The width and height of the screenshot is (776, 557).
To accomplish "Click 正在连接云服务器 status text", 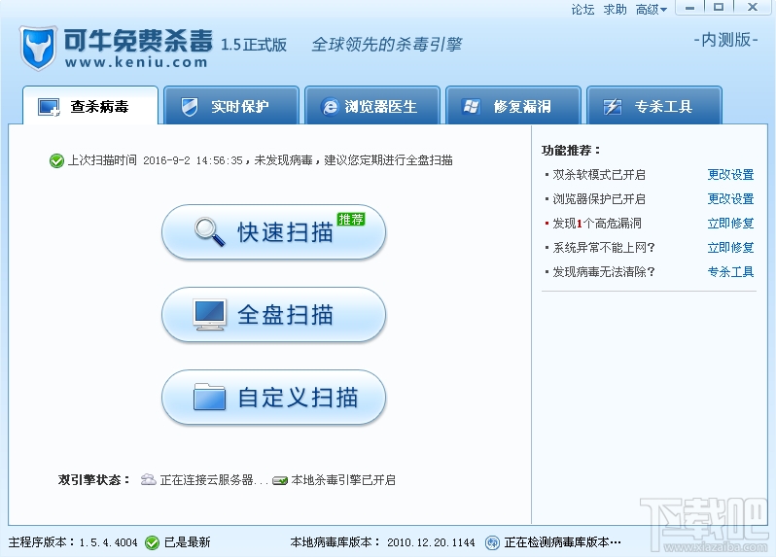I will pos(214,480).
